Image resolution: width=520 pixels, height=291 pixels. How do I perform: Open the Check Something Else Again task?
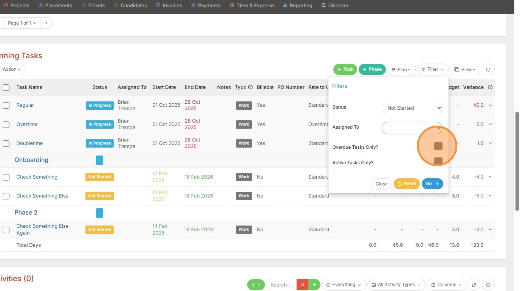tap(42, 230)
